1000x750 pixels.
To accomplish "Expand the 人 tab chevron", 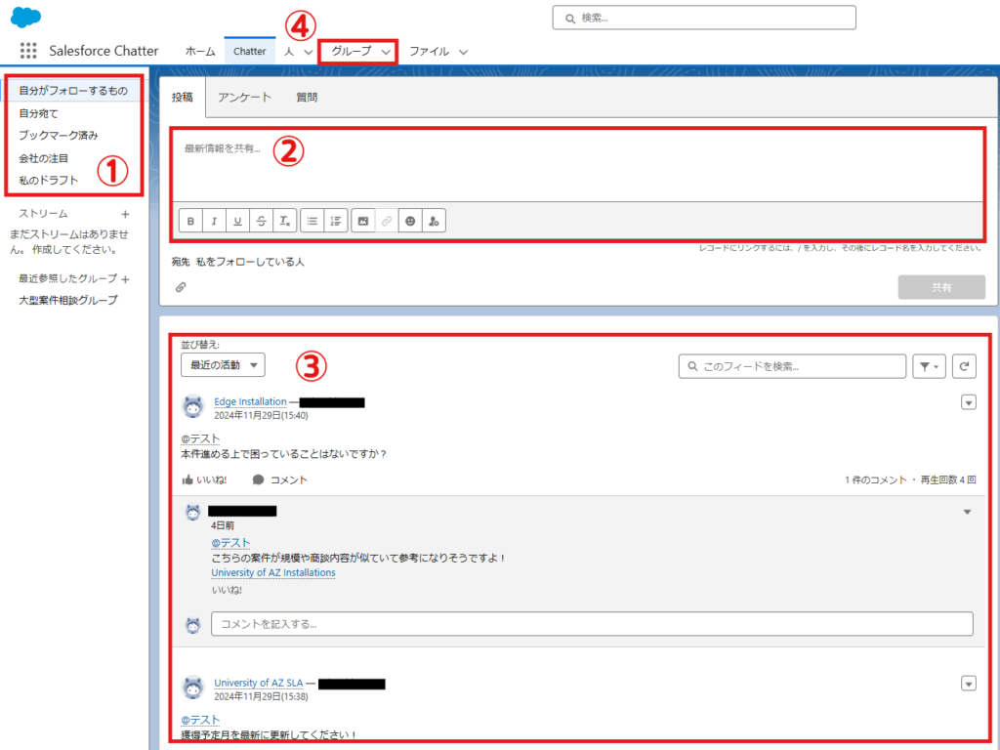I will coord(308,52).
